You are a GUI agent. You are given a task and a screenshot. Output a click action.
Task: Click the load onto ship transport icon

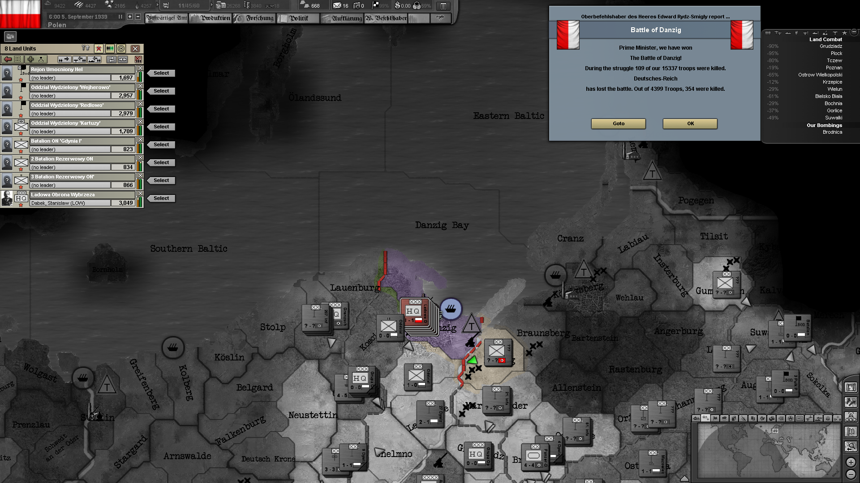point(95,59)
